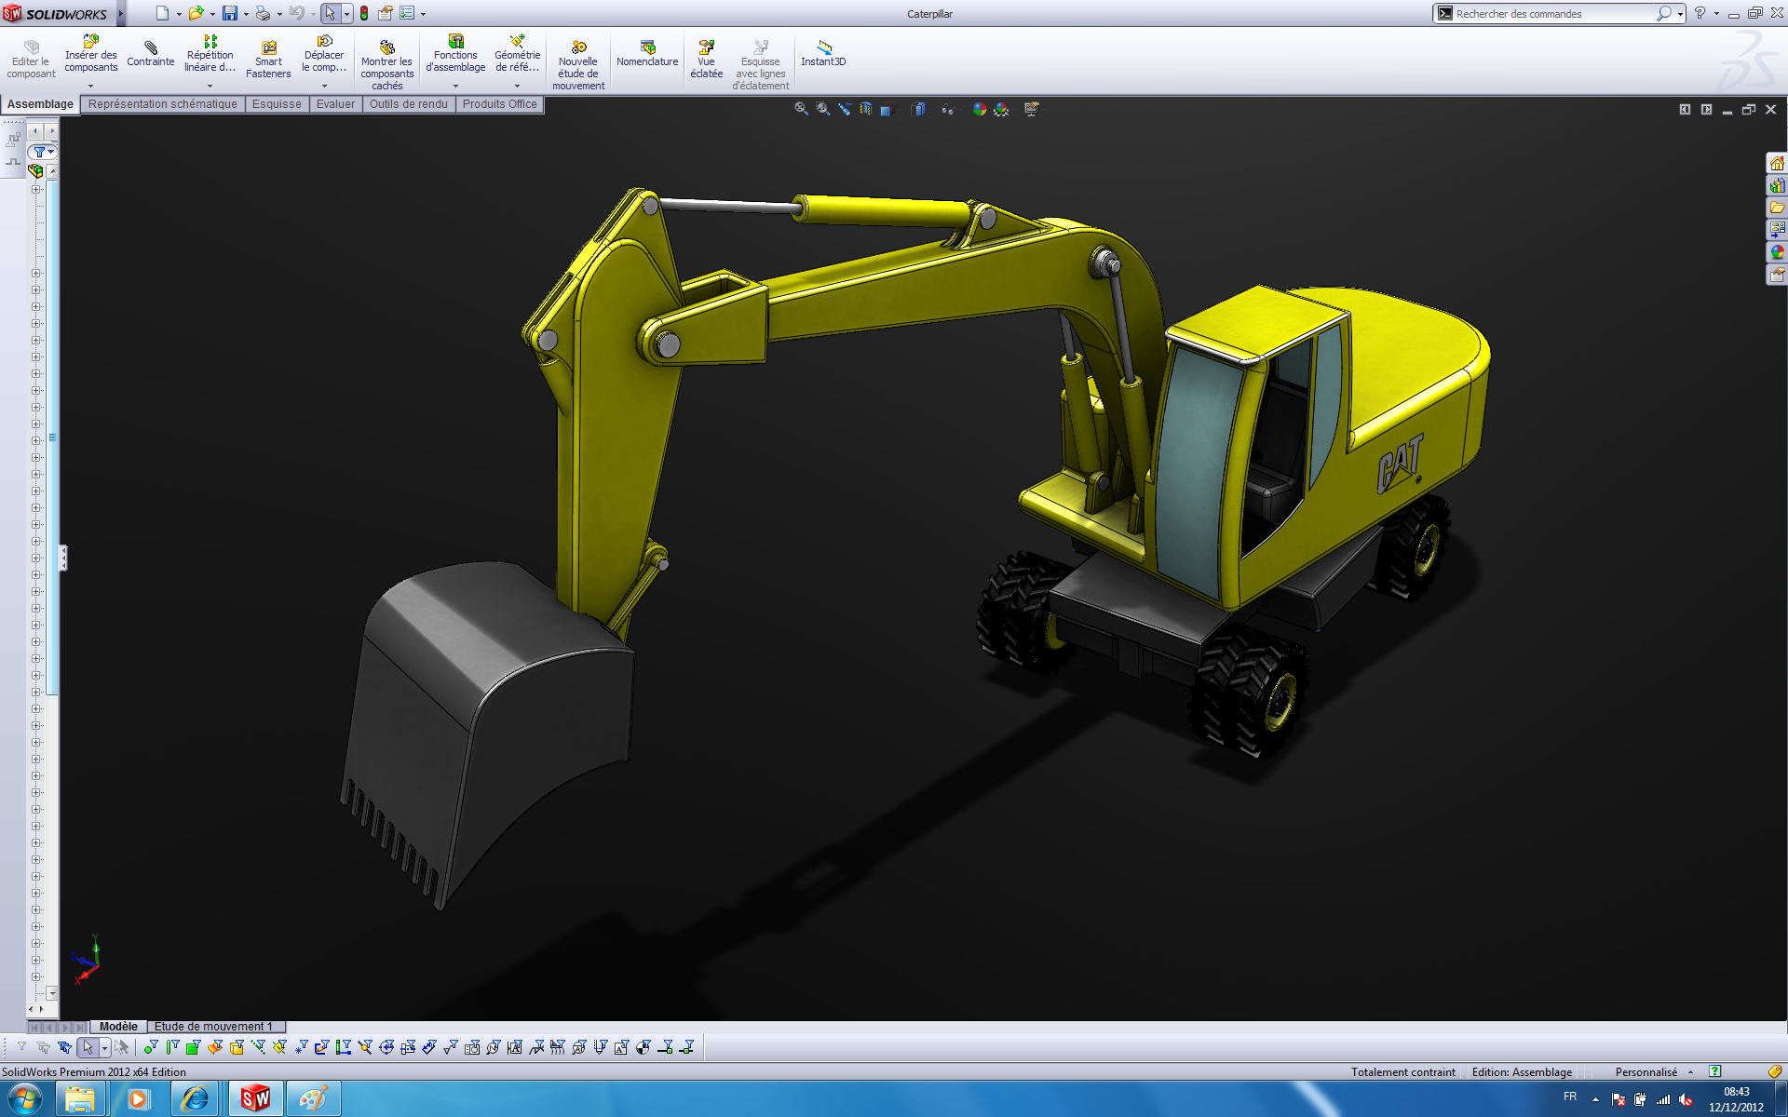
Task: Toggle the green Filter Faces button
Action: [194, 1047]
